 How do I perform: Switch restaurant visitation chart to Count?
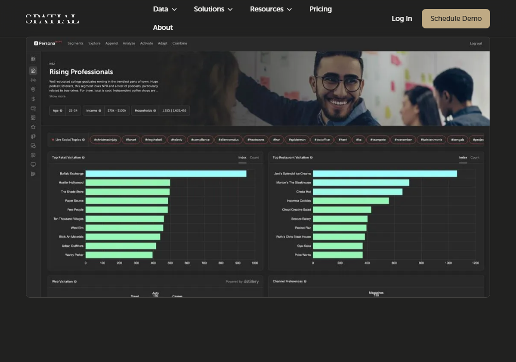click(475, 158)
